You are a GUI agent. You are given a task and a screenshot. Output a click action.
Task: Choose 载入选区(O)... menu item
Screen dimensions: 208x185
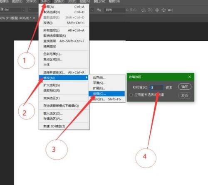[64, 113]
